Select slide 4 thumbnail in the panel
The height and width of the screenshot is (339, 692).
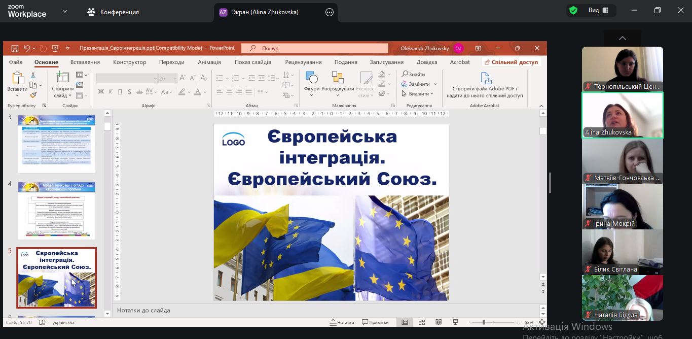[x=56, y=210]
